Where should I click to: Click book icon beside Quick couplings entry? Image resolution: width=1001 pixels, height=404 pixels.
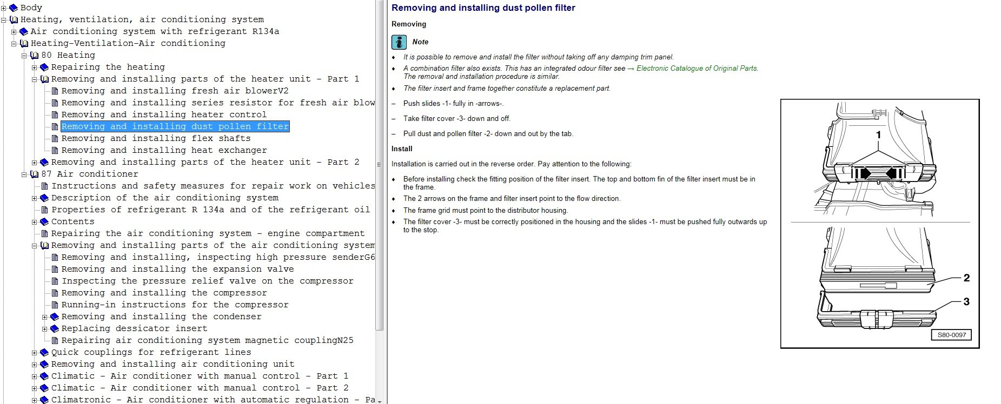[x=44, y=353]
